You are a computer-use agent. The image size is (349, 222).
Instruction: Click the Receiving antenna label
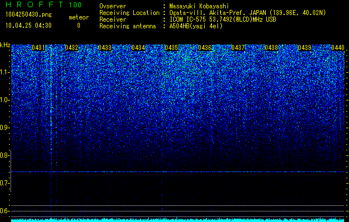point(128,26)
